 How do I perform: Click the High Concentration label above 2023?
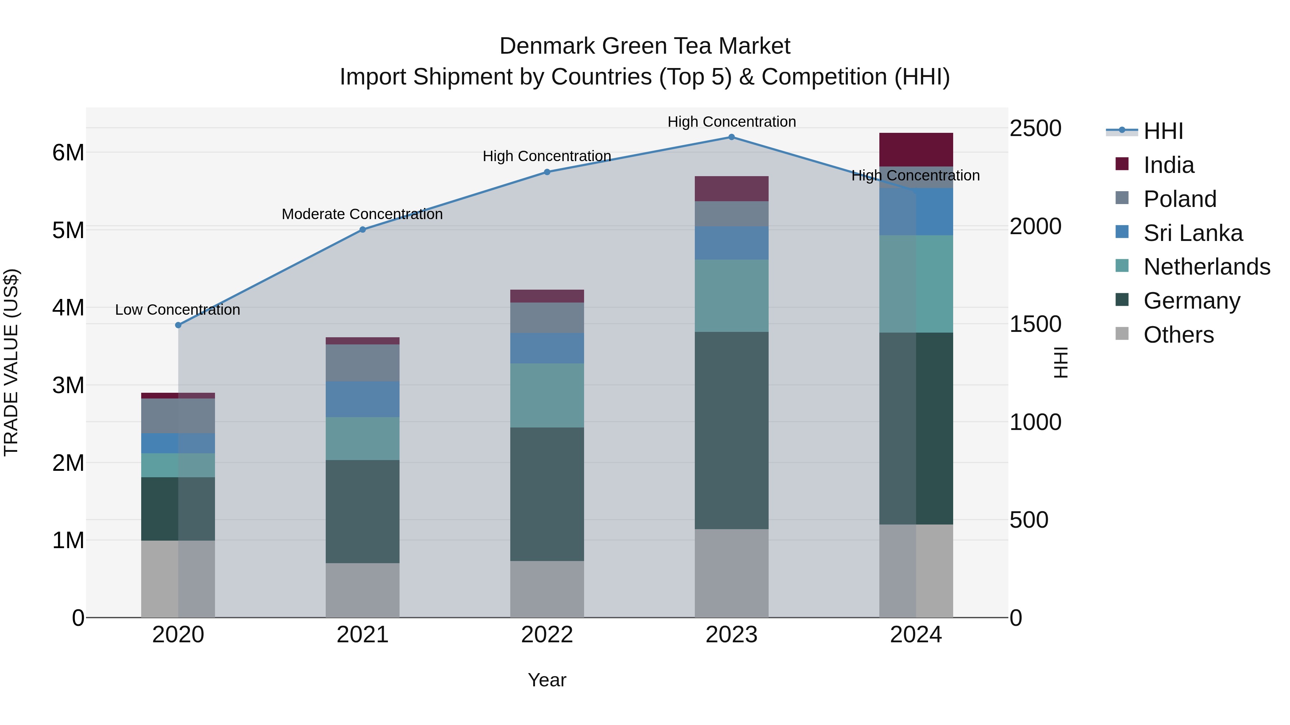coord(732,122)
